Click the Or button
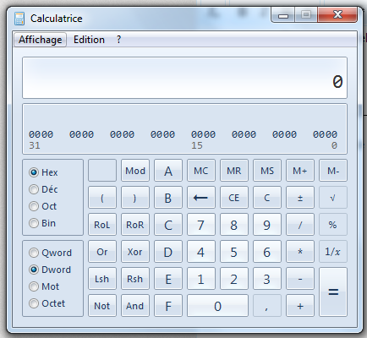367x338 pixels. [102, 252]
